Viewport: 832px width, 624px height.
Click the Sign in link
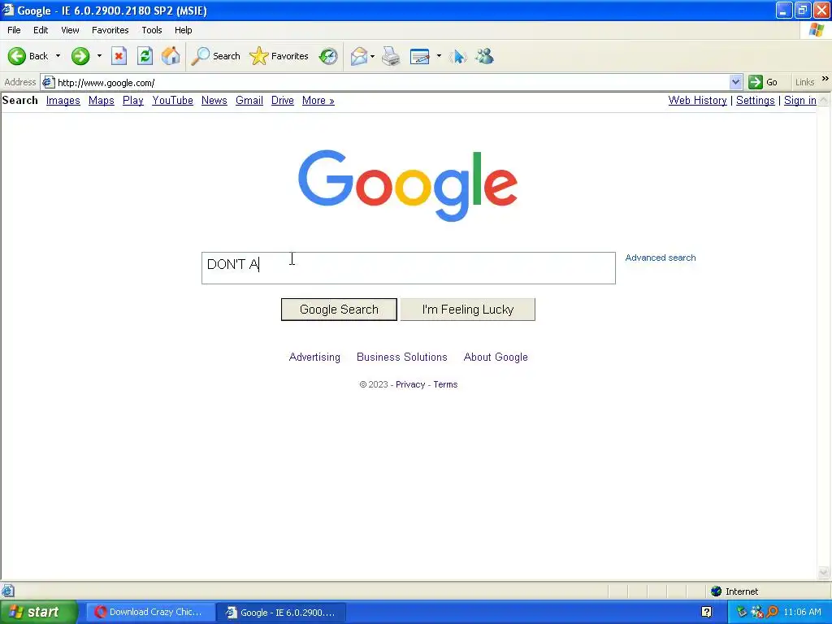tap(800, 100)
